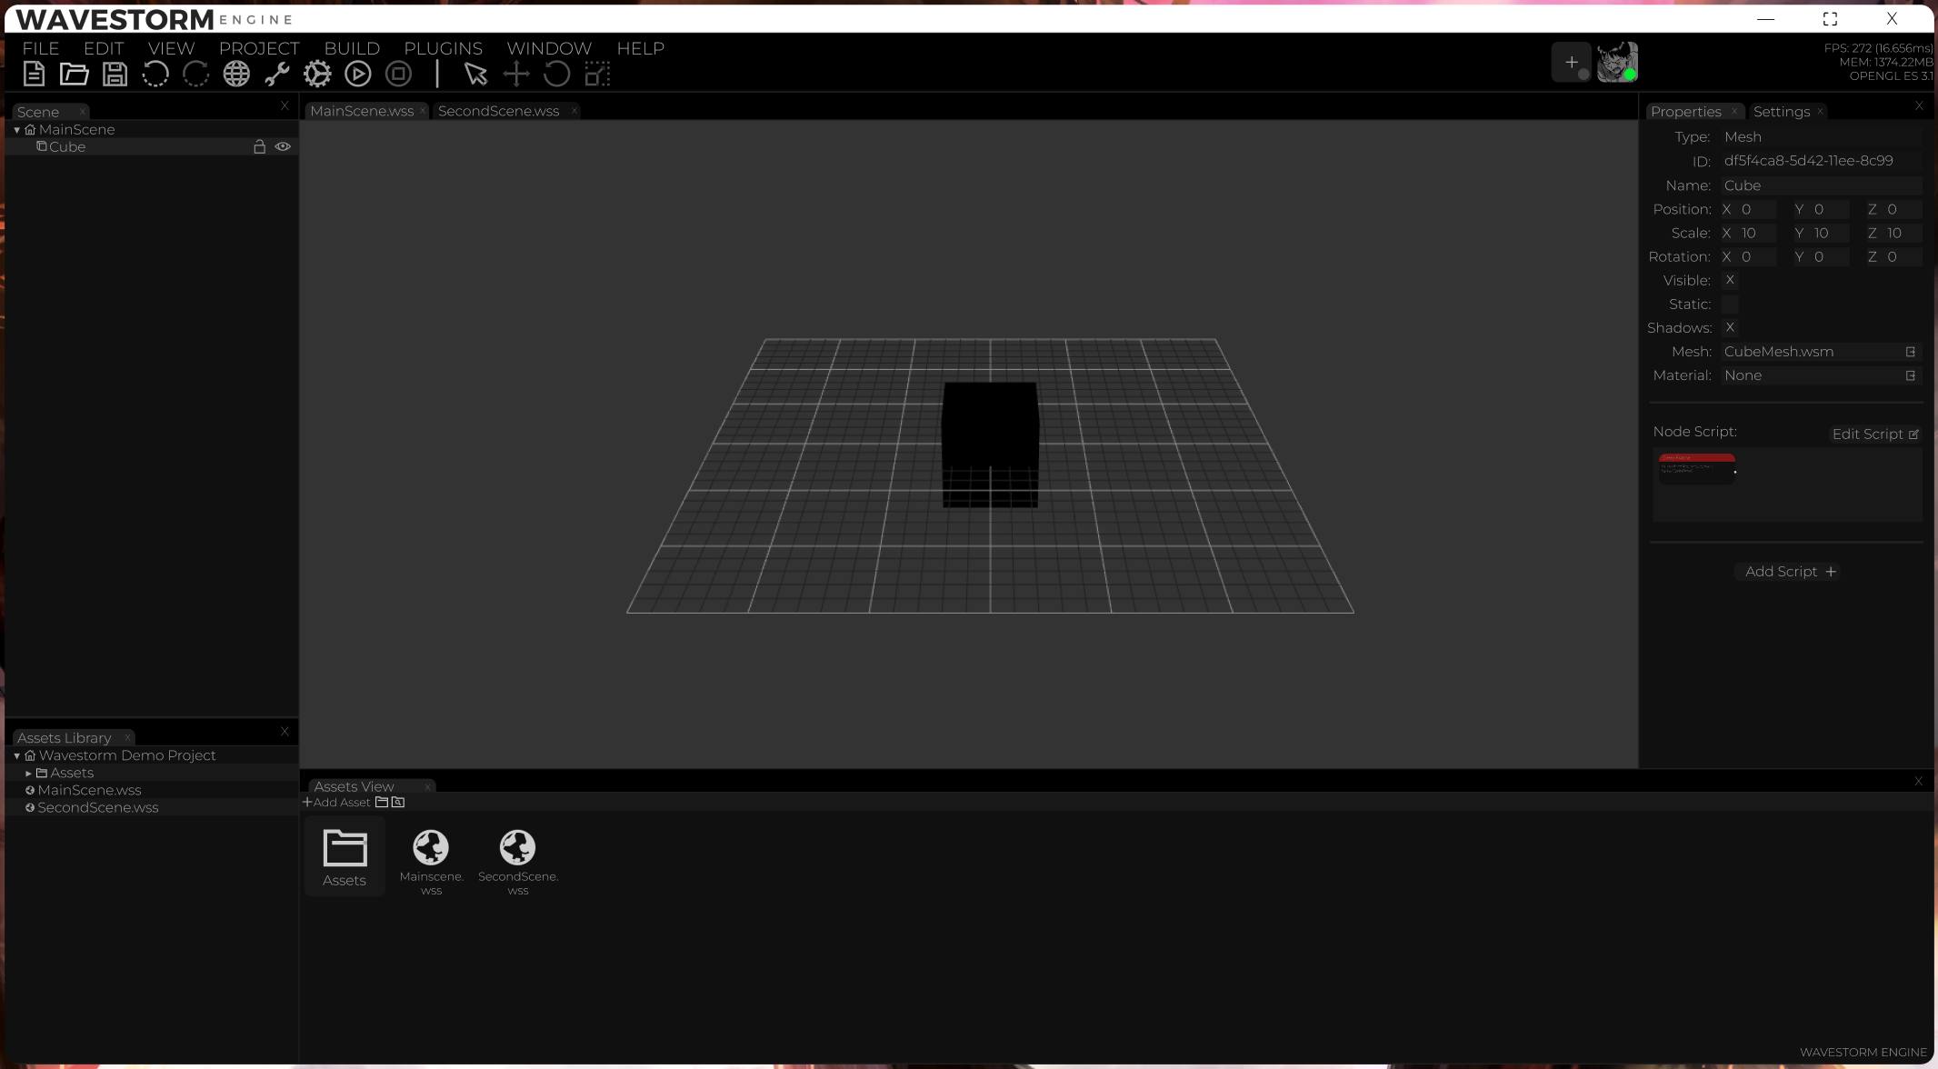Start playback with the Play icon
The width and height of the screenshot is (1938, 1069).
(358, 75)
